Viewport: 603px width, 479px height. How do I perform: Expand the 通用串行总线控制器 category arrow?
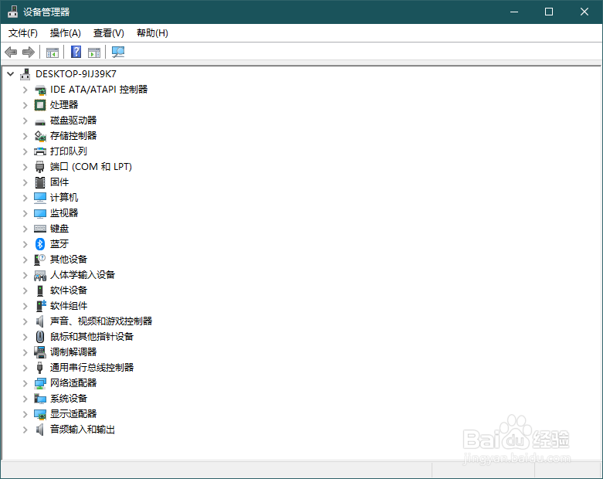tap(25, 368)
